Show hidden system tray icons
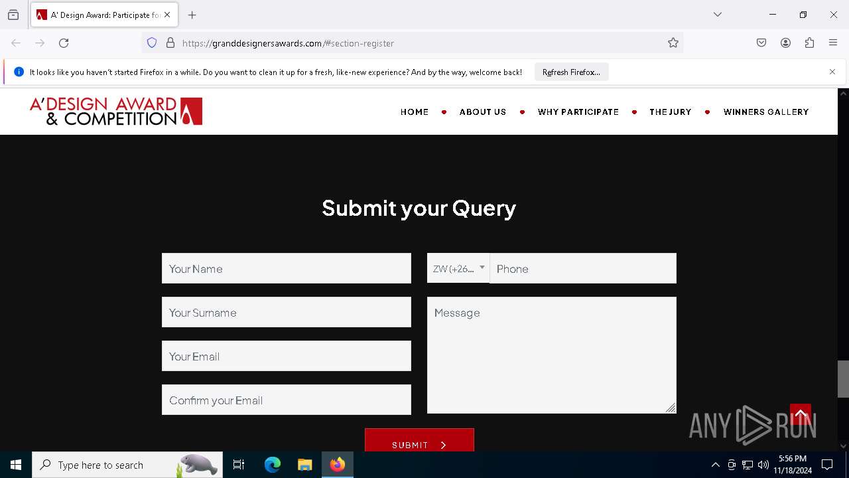This screenshot has width=849, height=478. pyautogui.click(x=715, y=465)
